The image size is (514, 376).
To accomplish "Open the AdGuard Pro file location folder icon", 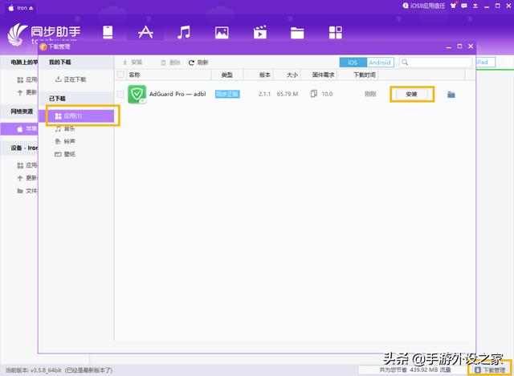I will point(451,95).
